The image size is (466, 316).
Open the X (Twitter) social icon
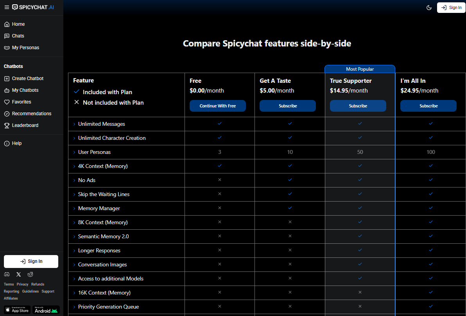coord(18,275)
